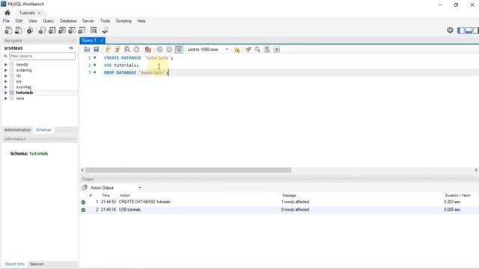This screenshot has width=479, height=269.
Task: Expand the sysinteg schema
Action: [x=5, y=87]
